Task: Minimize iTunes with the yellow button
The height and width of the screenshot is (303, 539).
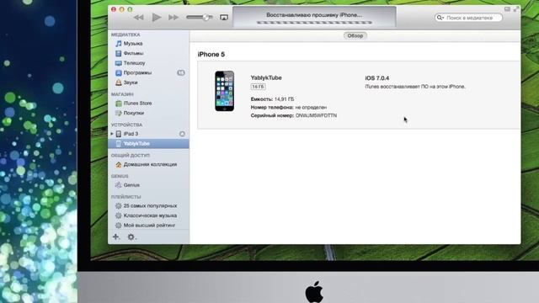Action: tap(121, 9)
